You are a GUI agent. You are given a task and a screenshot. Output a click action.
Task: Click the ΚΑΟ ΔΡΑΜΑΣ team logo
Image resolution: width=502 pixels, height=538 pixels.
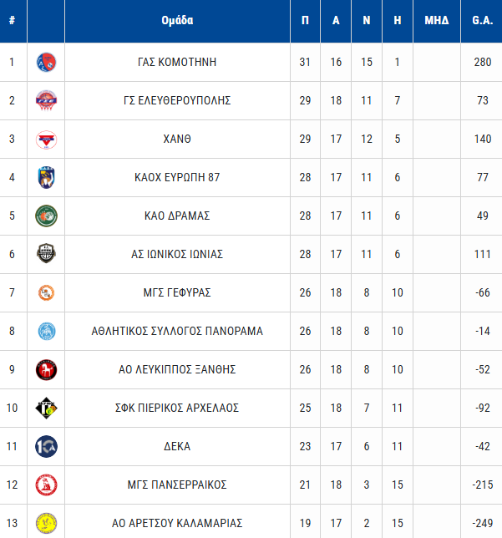46,216
